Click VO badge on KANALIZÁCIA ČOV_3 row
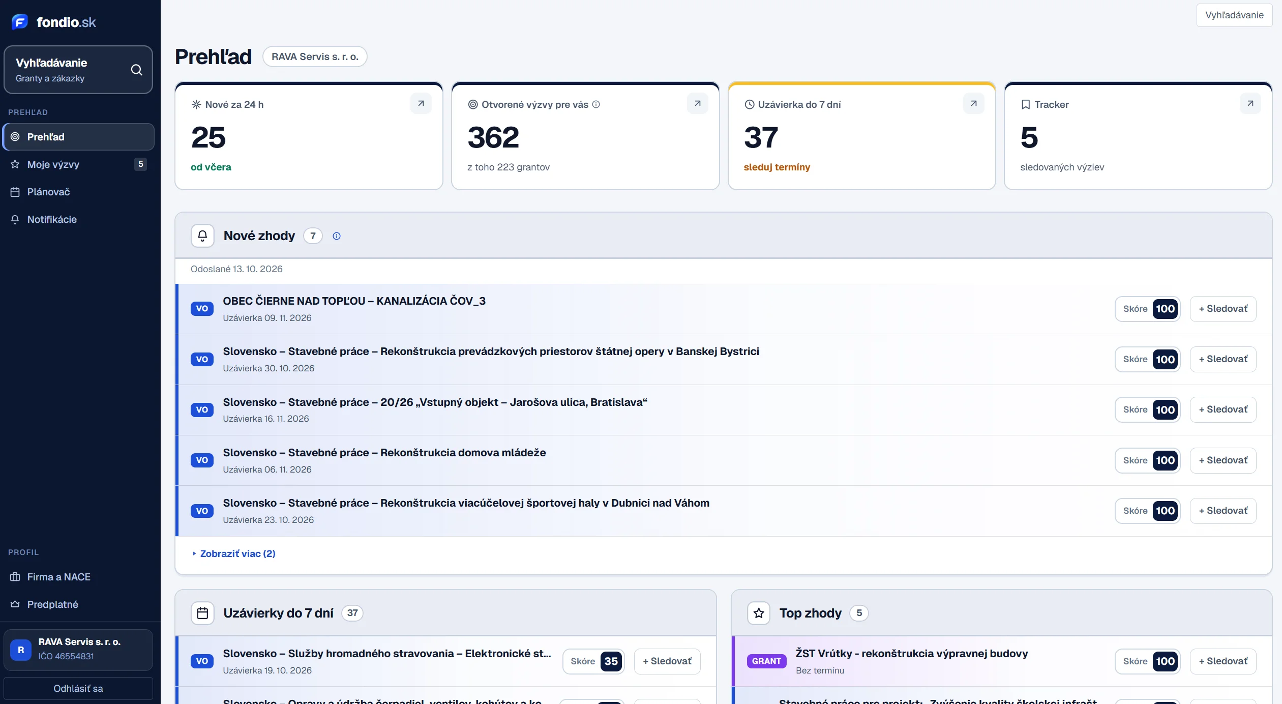 point(202,309)
